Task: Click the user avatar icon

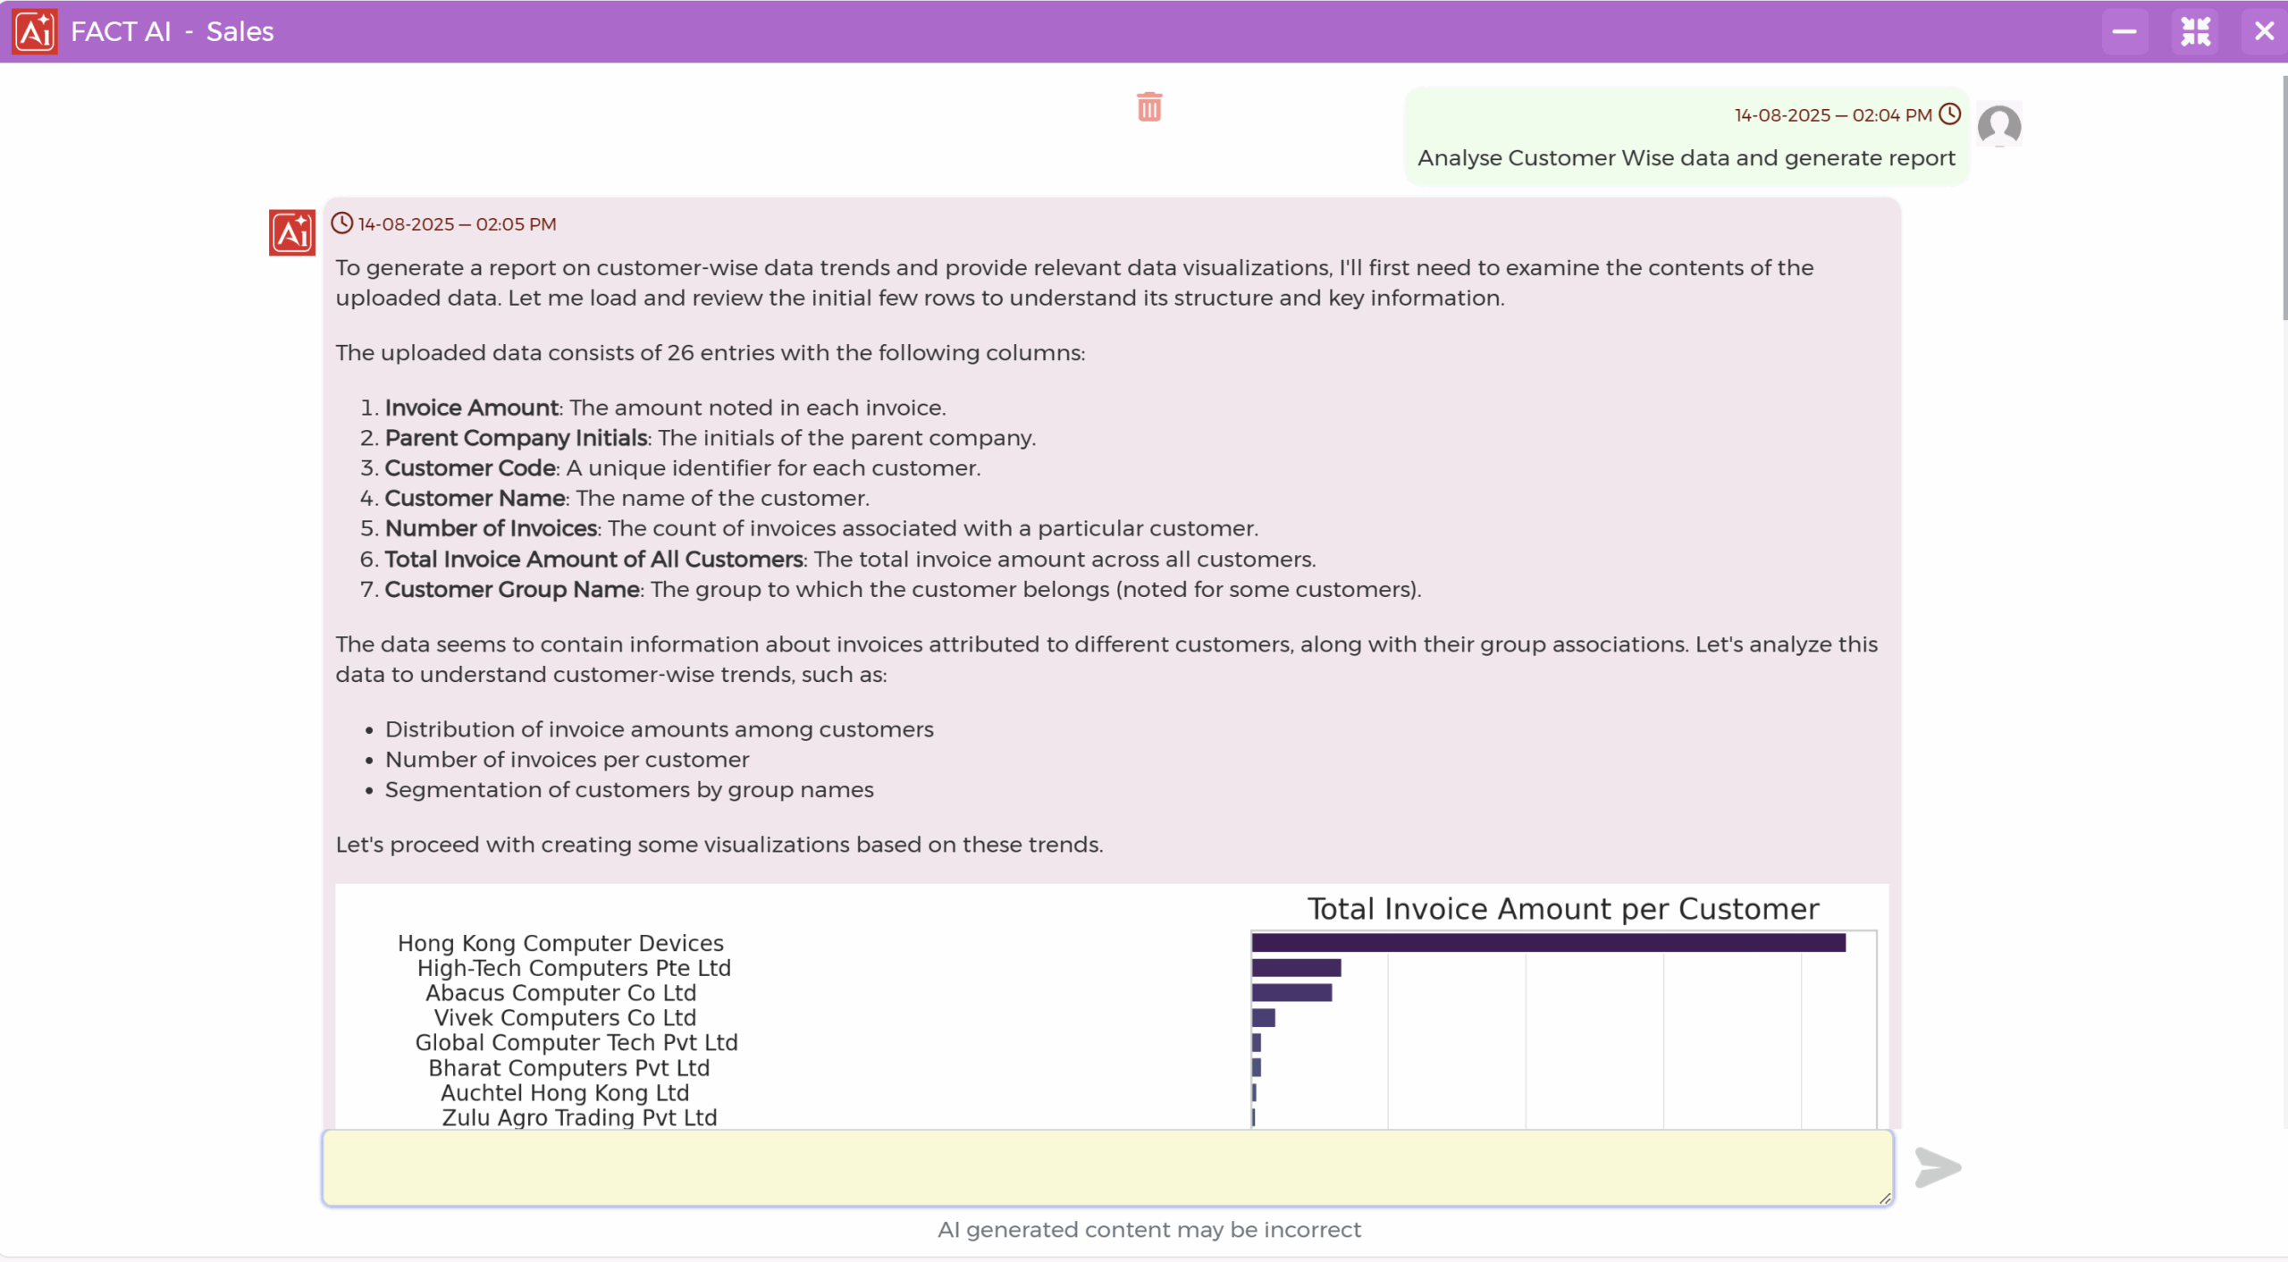Action: (x=1999, y=125)
